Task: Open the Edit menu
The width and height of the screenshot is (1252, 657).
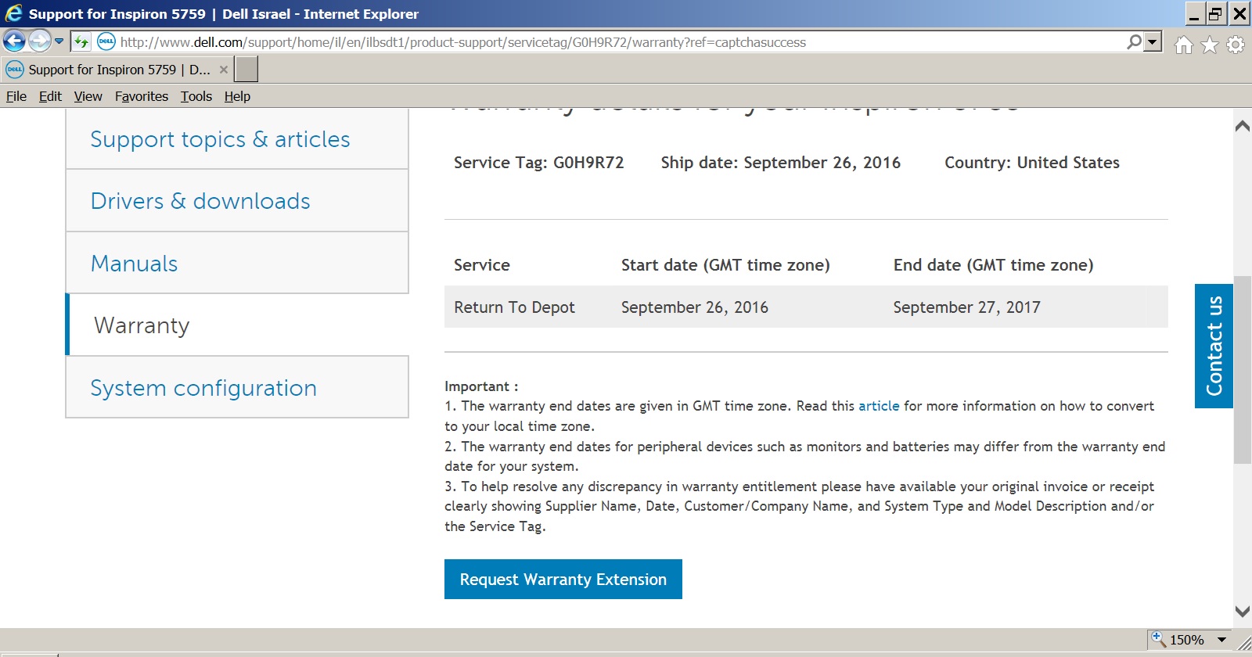Action: [x=50, y=96]
